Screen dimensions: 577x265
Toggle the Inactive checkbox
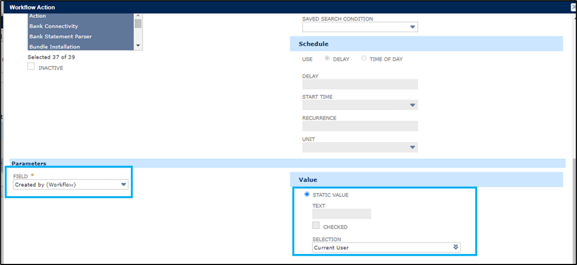(x=31, y=67)
